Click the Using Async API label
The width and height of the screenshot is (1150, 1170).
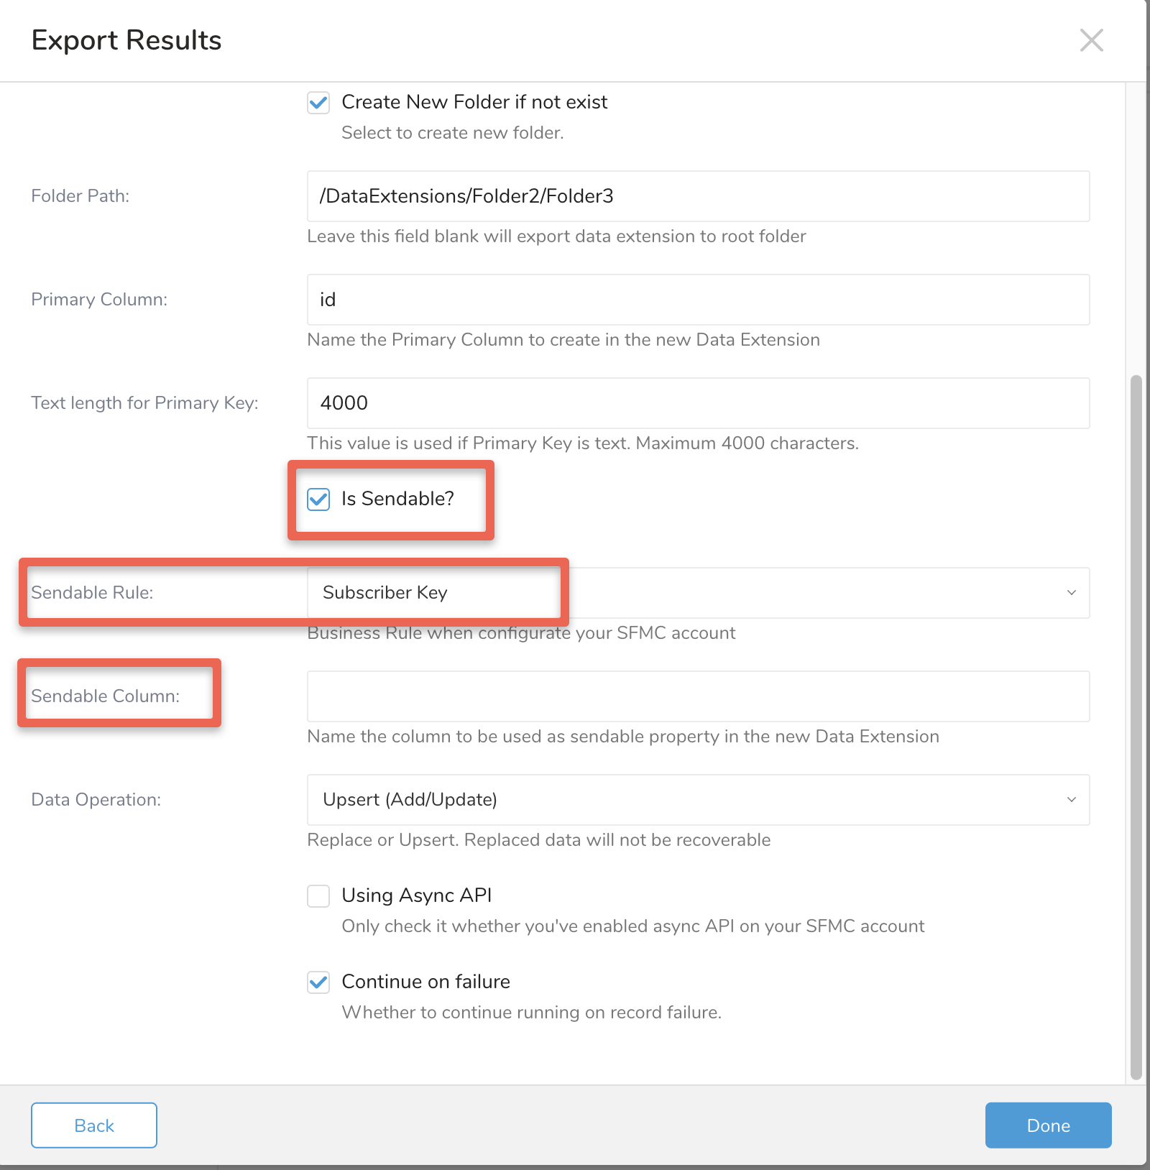(416, 895)
